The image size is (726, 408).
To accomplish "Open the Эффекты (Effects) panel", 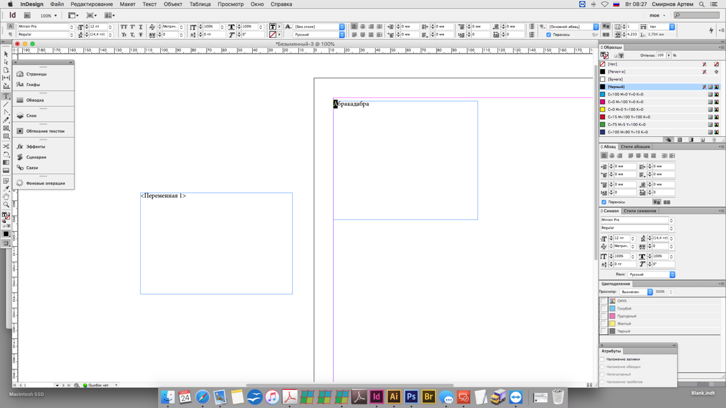I will 35,146.
